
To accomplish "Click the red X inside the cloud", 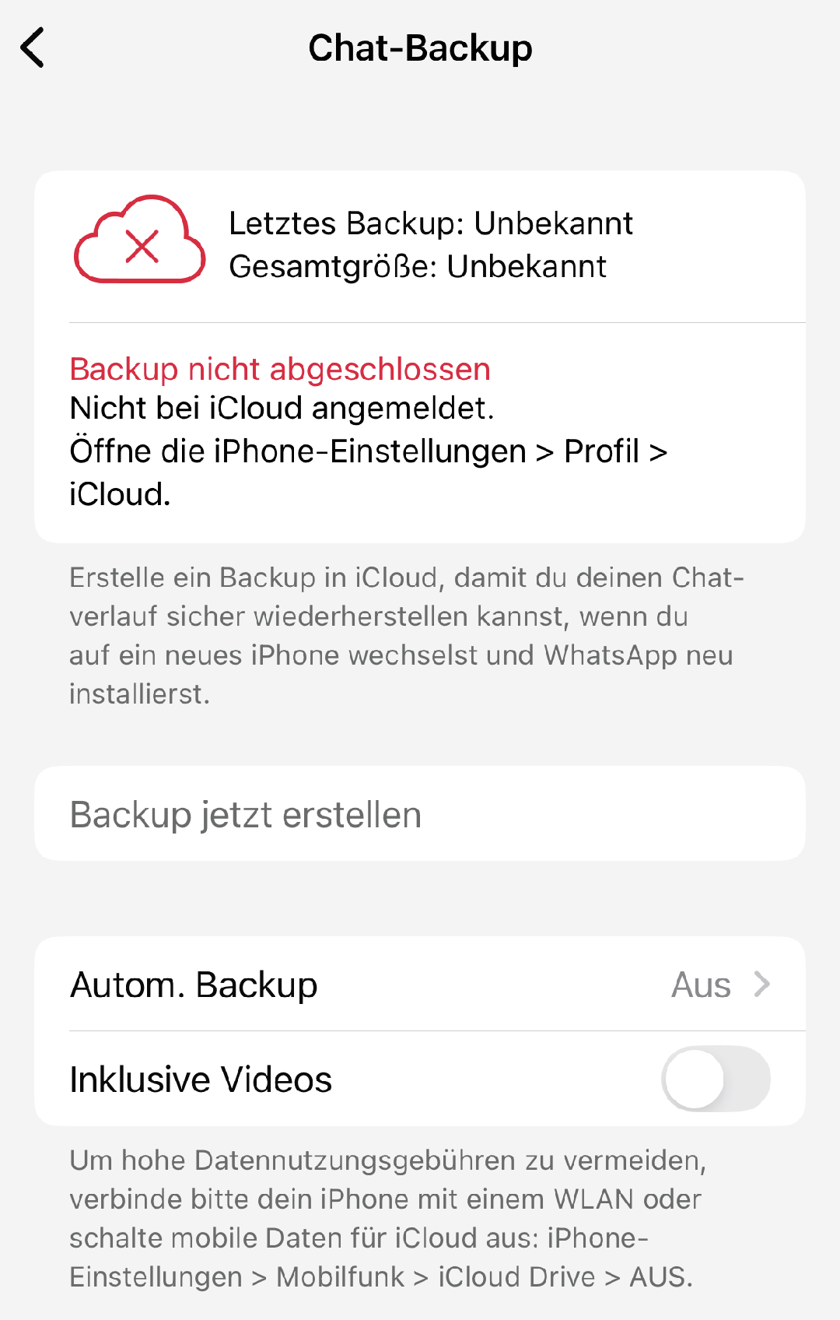I will click(x=142, y=247).
